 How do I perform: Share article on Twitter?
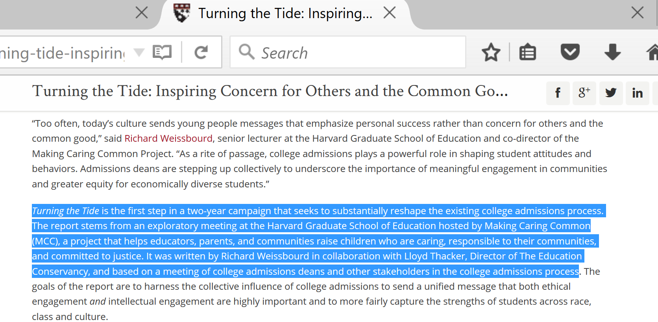[611, 93]
